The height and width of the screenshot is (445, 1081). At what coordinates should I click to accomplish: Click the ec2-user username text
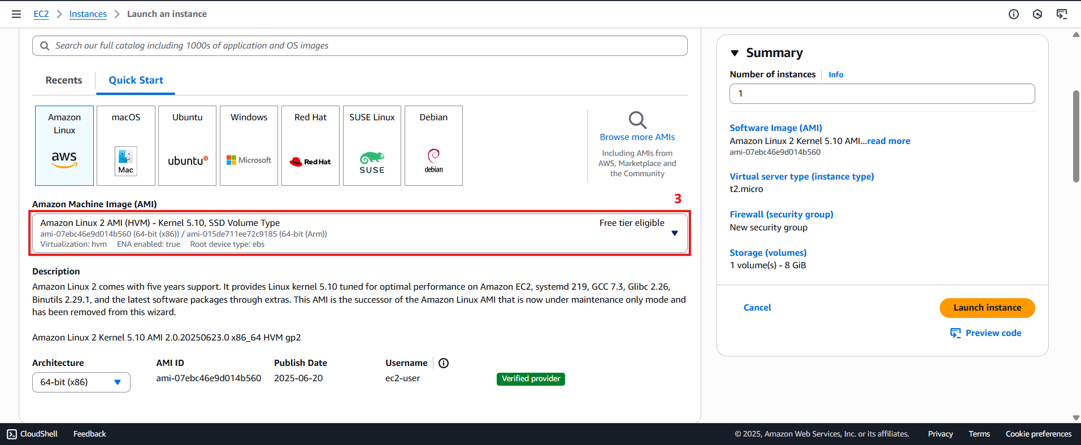[x=402, y=378]
